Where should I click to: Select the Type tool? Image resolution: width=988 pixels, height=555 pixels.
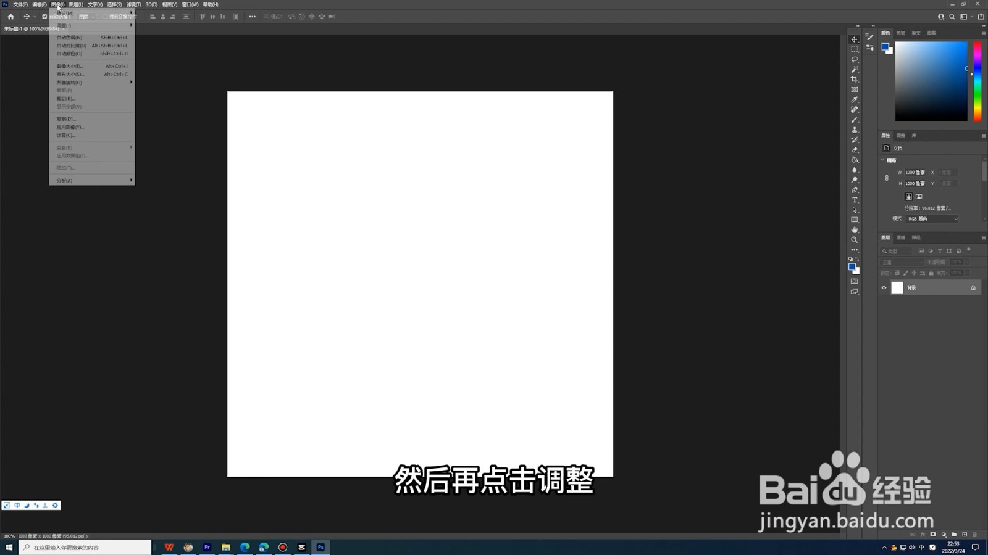pyautogui.click(x=855, y=200)
